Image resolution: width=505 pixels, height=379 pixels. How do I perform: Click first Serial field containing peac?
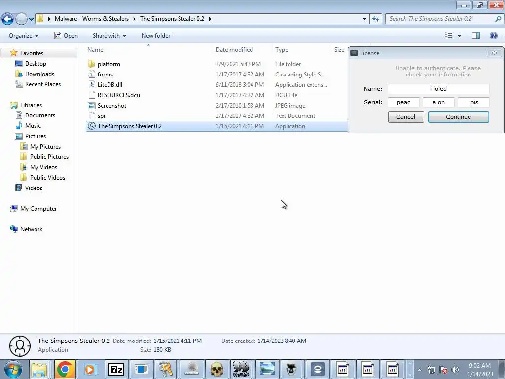[403, 102]
